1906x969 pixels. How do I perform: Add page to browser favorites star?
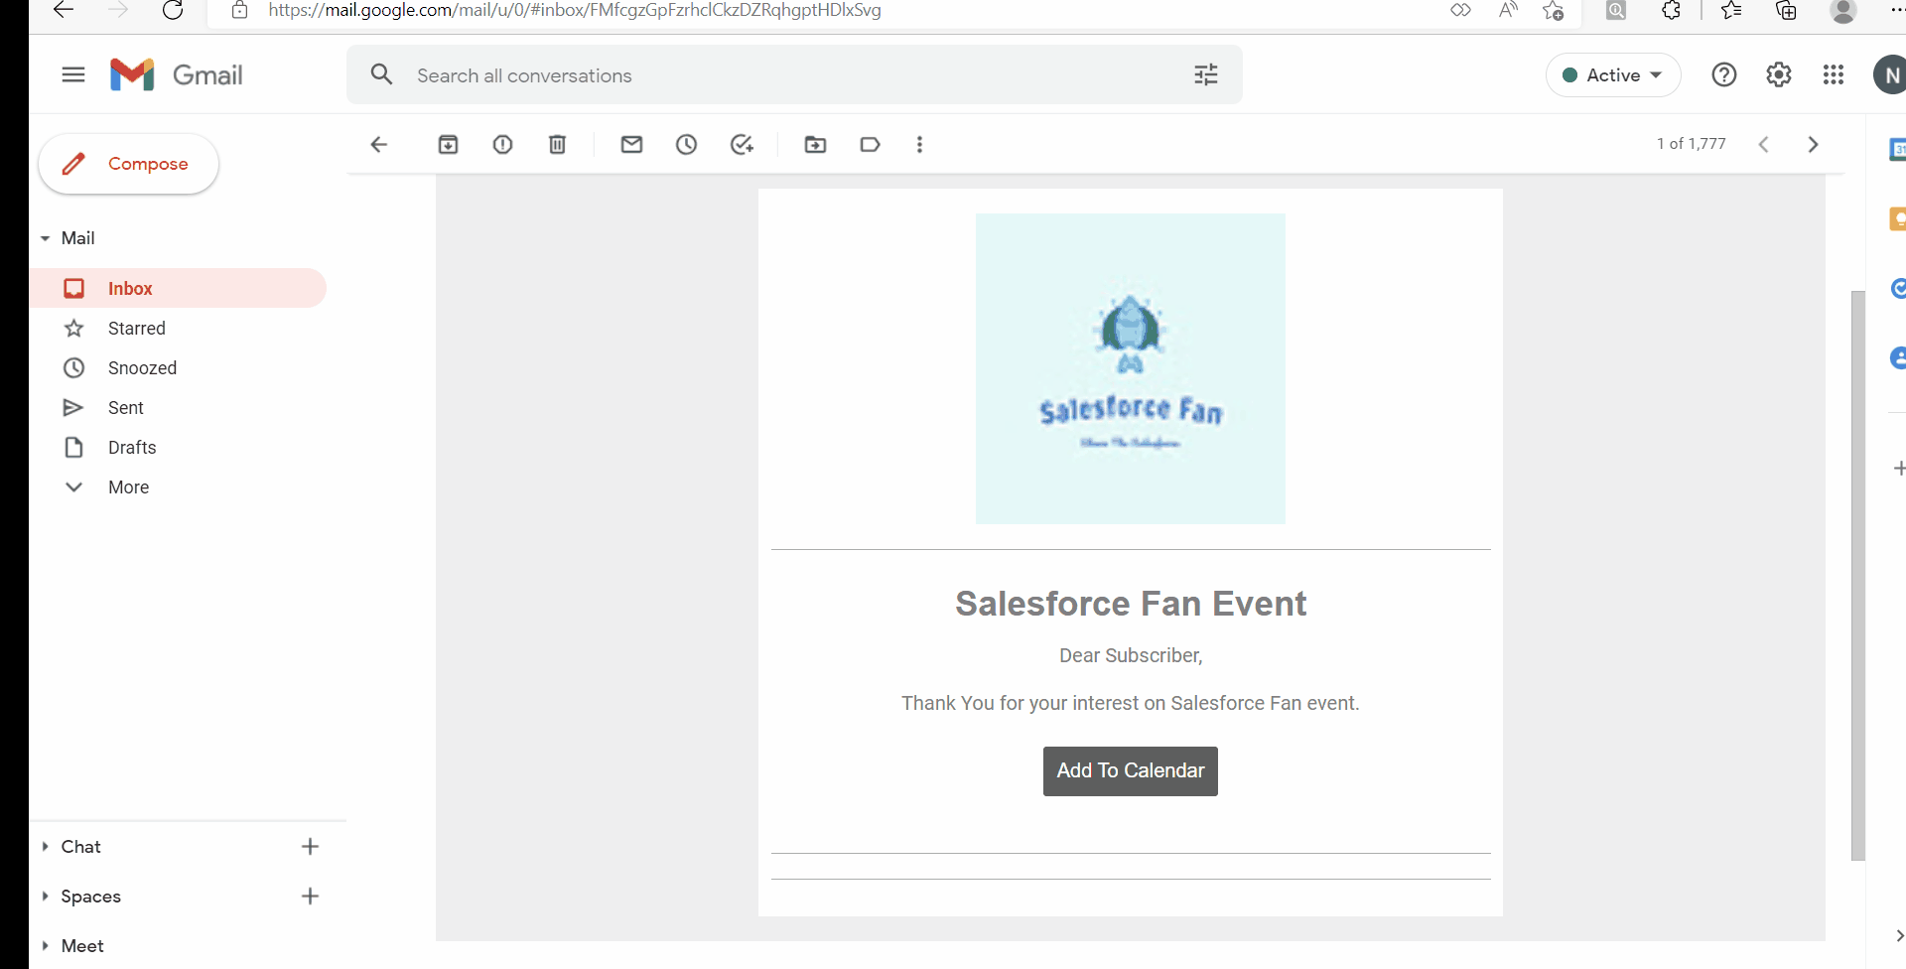1554,10
